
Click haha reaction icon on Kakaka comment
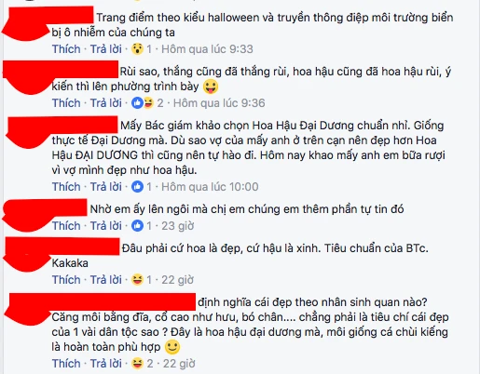click(137, 280)
